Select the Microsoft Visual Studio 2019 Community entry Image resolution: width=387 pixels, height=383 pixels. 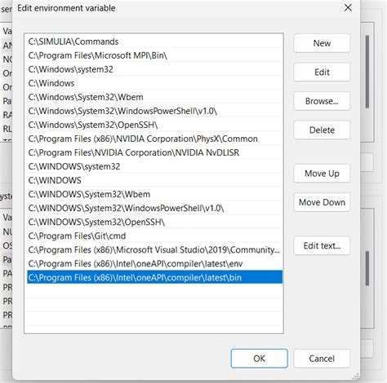(x=154, y=249)
